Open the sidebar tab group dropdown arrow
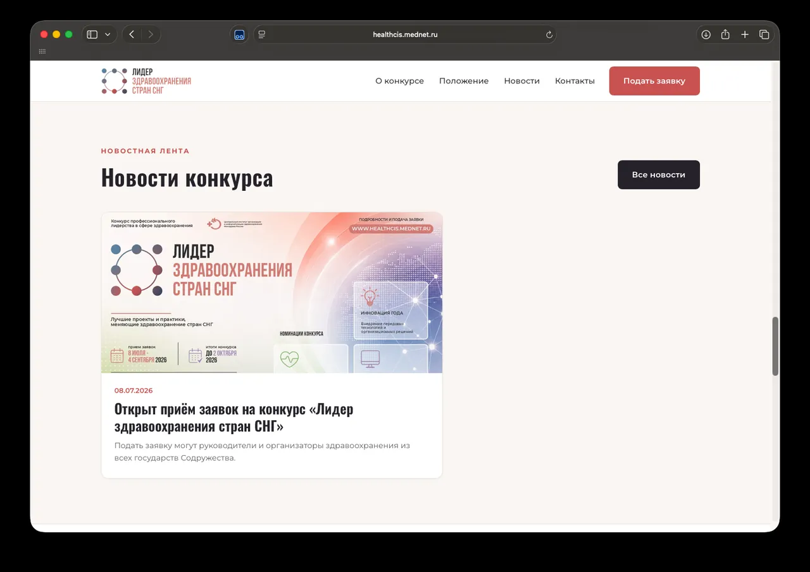Image resolution: width=810 pixels, height=572 pixels. 108,35
